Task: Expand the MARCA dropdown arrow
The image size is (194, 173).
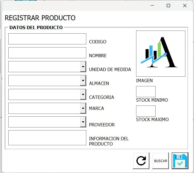Action: [x=83, y=108]
